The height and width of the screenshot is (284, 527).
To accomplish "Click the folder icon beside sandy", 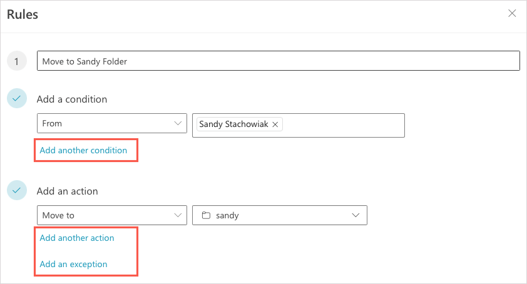I will coord(206,216).
